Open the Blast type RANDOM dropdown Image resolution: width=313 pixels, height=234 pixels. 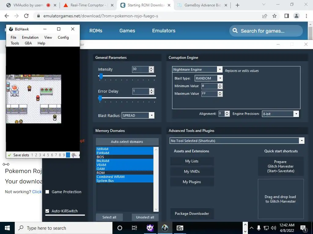tap(220, 78)
